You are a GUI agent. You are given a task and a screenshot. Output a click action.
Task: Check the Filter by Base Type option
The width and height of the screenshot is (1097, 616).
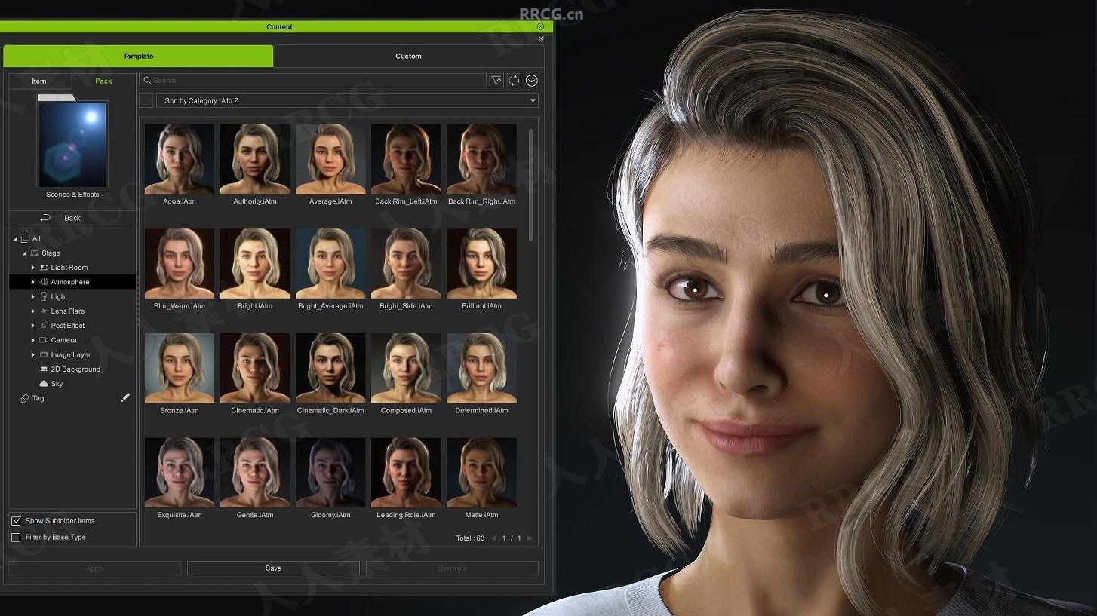pyautogui.click(x=16, y=537)
